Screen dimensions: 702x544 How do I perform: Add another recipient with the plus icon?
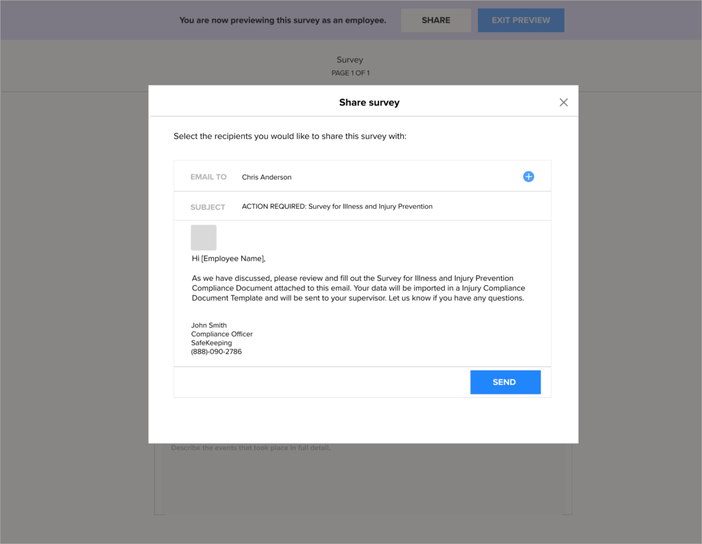(529, 177)
